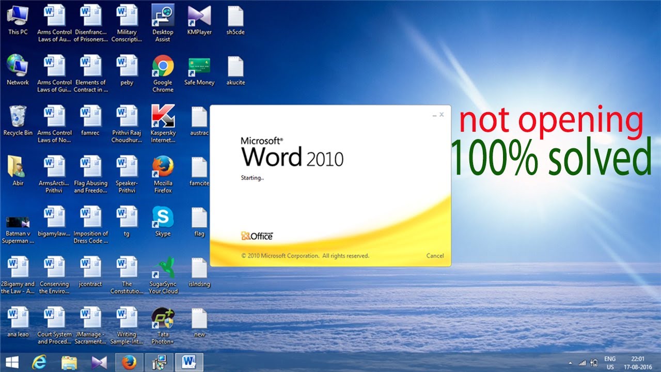Select the Kaspersky Internet Security shortcut

[x=163, y=125]
